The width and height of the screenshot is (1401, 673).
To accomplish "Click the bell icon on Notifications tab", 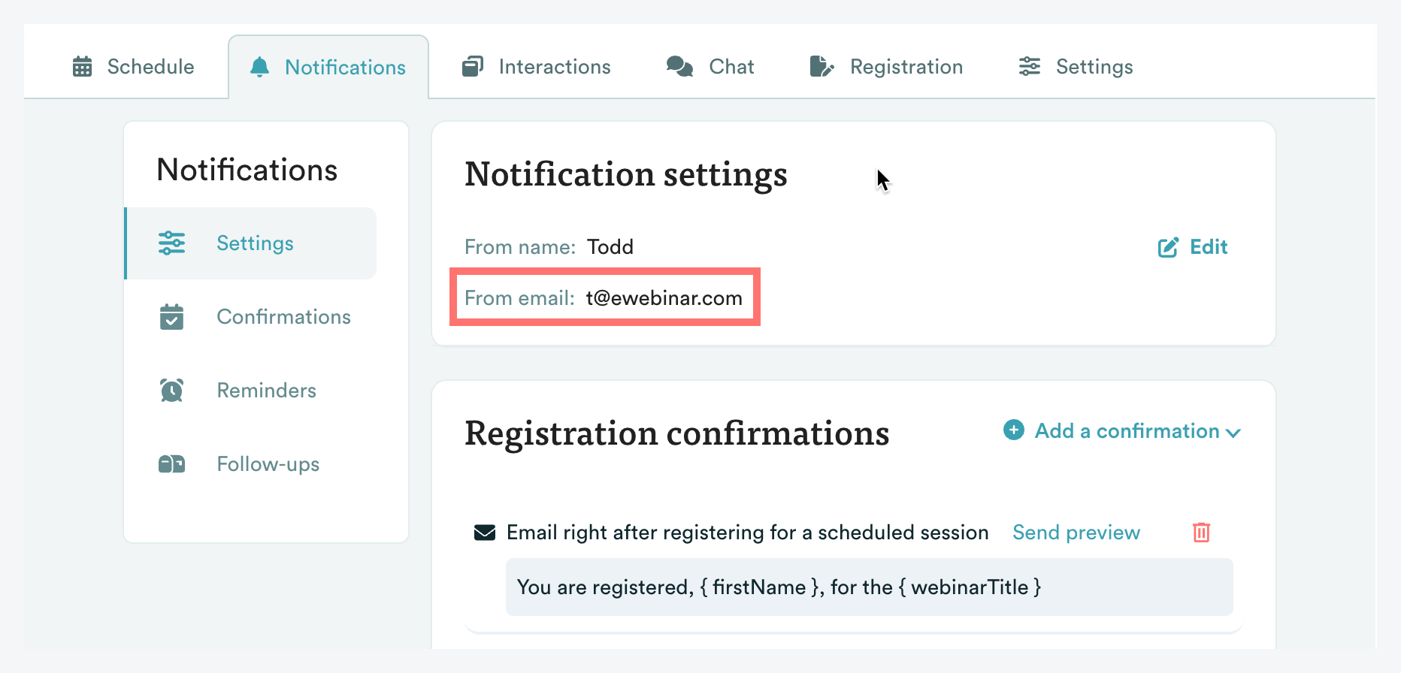I will click(259, 67).
